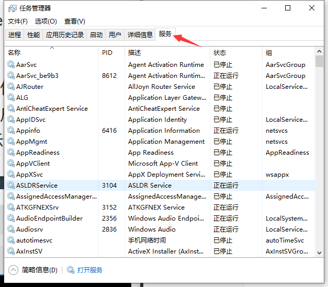The width and height of the screenshot is (328, 287).
Task: Click the service icon beside AJRouter
Action: (x=11, y=86)
